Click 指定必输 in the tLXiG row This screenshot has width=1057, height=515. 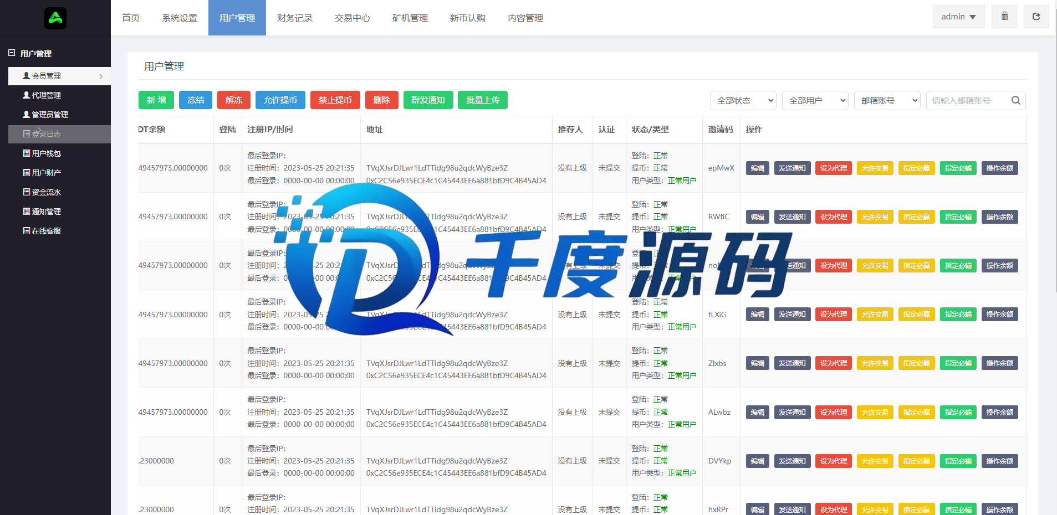tap(958, 315)
